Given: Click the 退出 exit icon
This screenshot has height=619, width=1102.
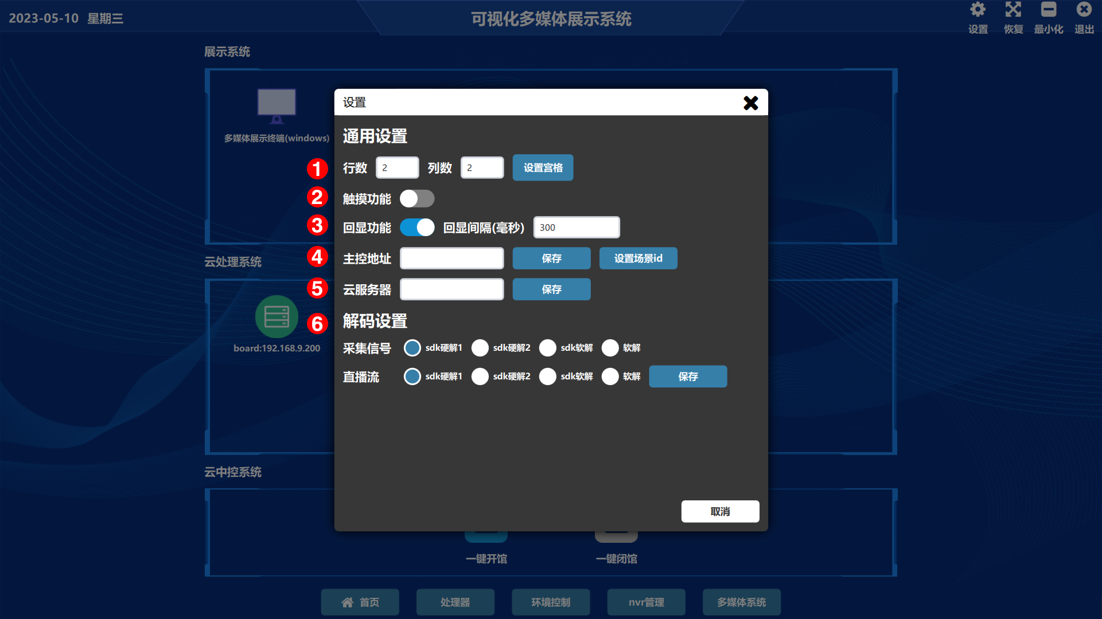Looking at the screenshot, I should pos(1084,10).
